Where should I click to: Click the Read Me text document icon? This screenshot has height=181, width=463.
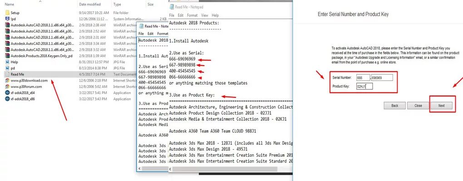(7, 75)
